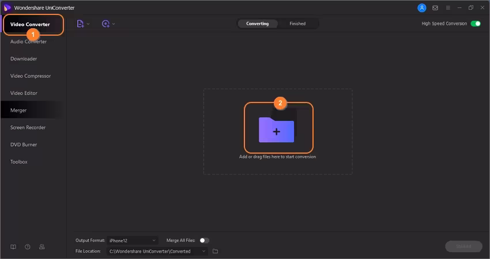The height and width of the screenshot is (259, 490).
Task: Toggle the Merge All Files switch
Action: point(205,240)
